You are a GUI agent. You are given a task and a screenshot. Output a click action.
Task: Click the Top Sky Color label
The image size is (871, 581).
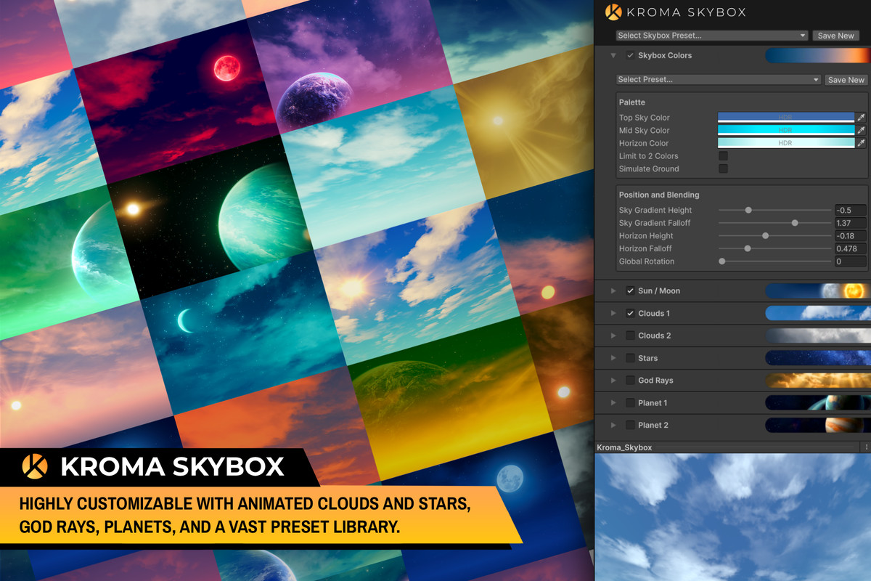coord(644,118)
